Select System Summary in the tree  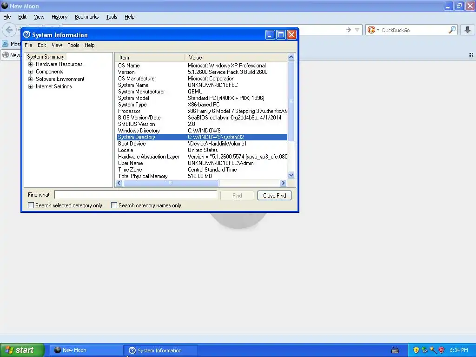[46, 57]
